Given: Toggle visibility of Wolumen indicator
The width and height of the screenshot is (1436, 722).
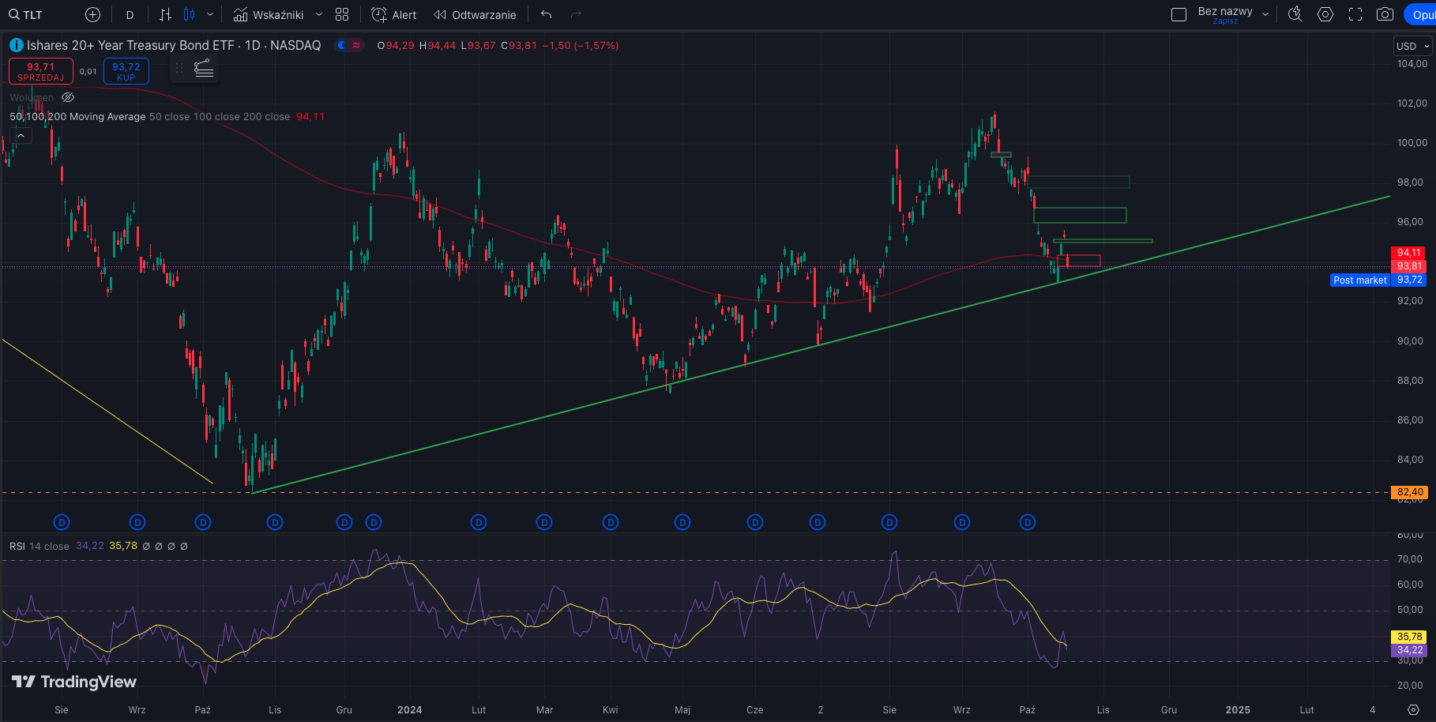Looking at the screenshot, I should pyautogui.click(x=68, y=97).
